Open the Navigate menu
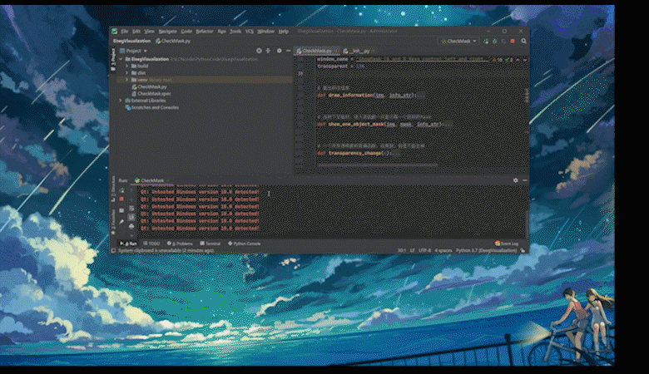This screenshot has width=649, height=374. click(x=167, y=31)
